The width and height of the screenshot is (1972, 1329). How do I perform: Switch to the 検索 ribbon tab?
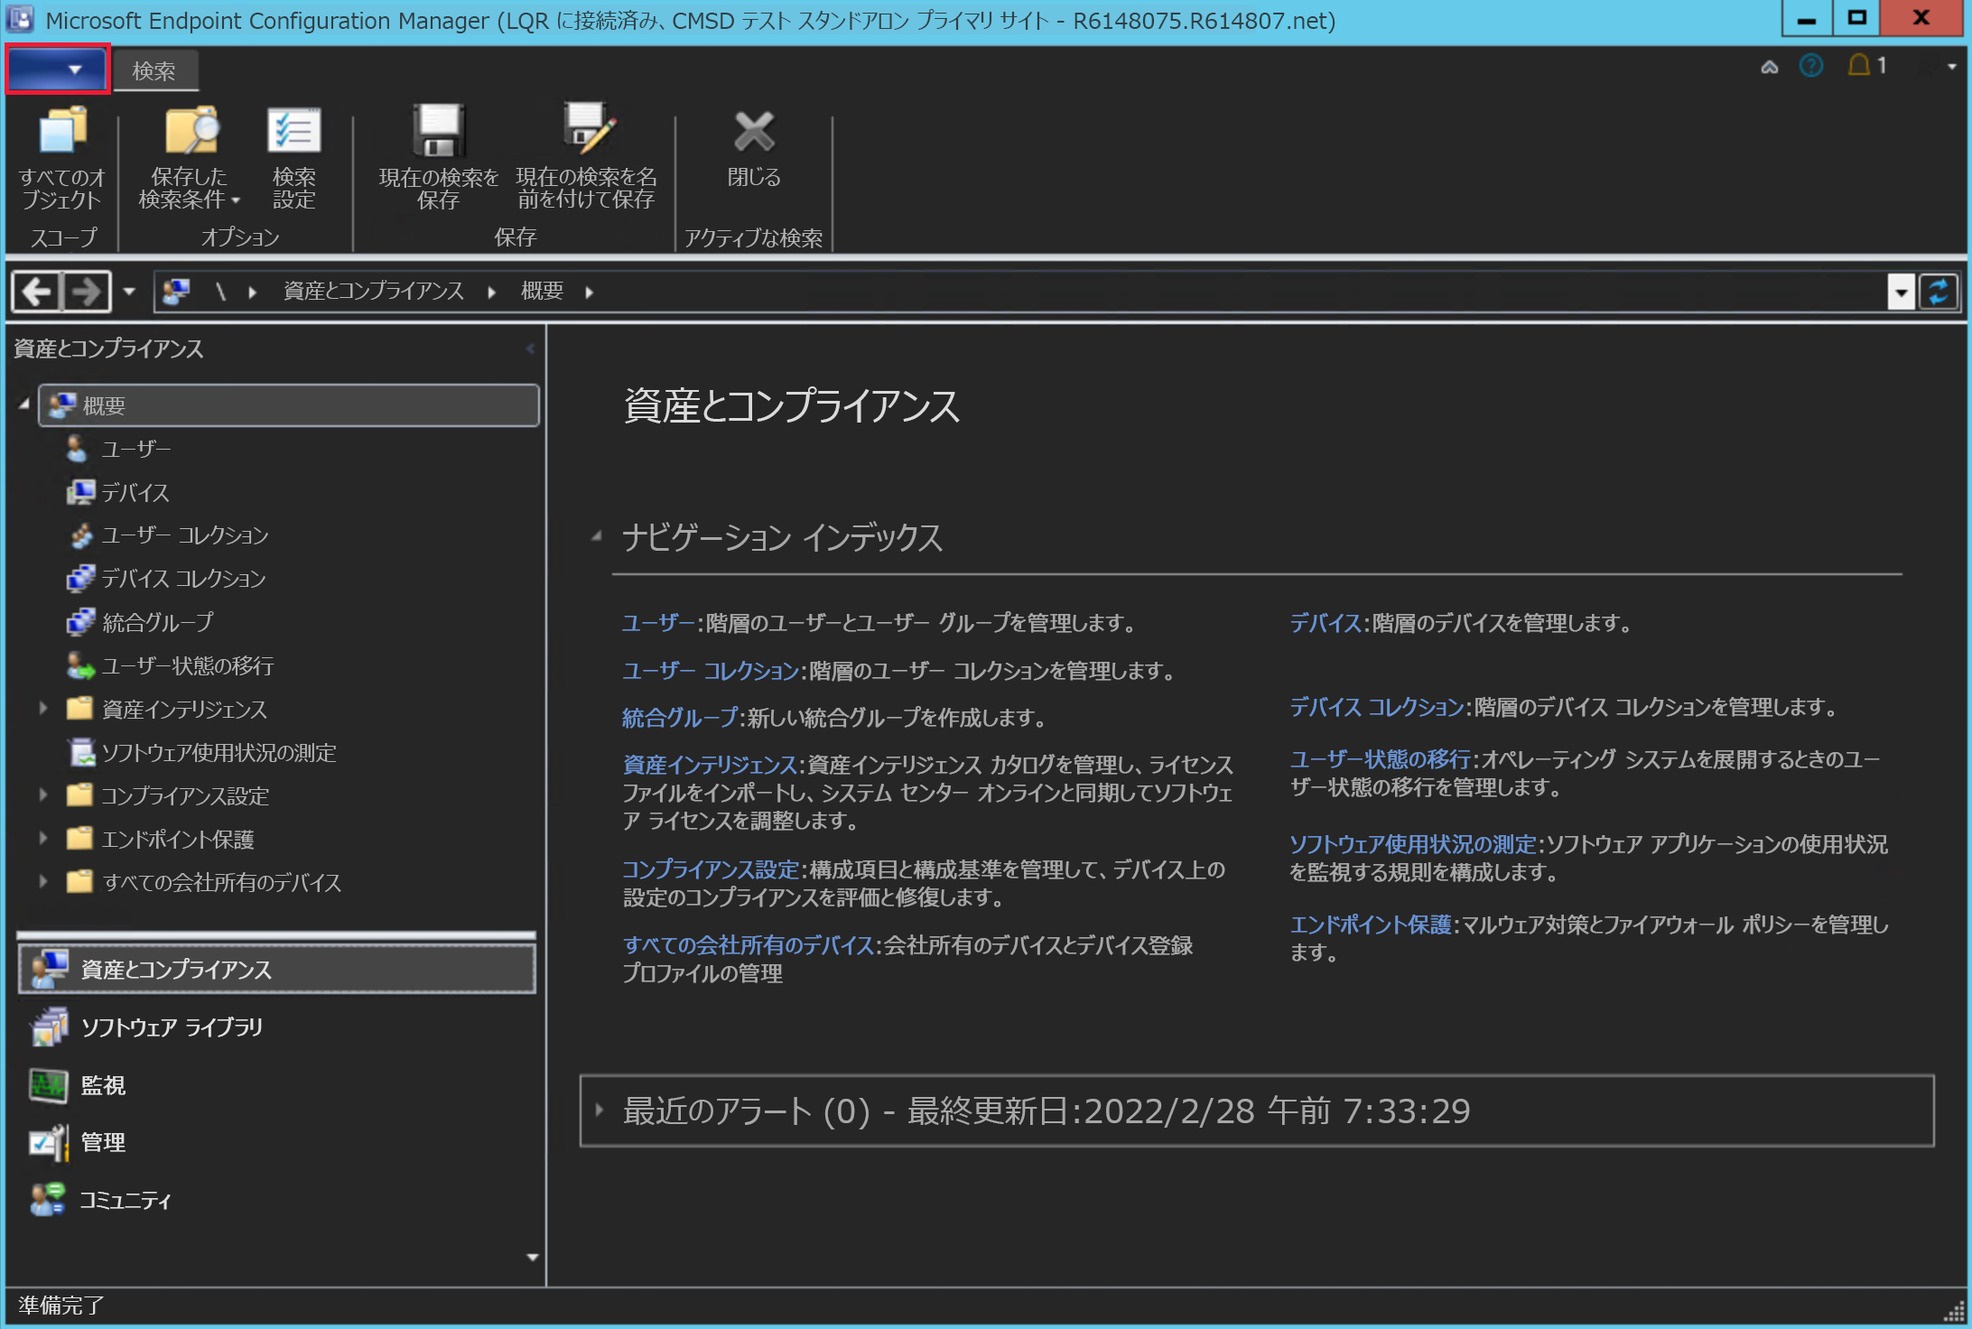tap(154, 70)
